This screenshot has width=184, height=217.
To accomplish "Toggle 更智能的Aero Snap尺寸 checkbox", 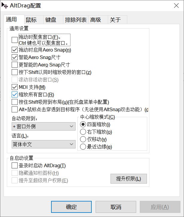I will click(x=15, y=65).
